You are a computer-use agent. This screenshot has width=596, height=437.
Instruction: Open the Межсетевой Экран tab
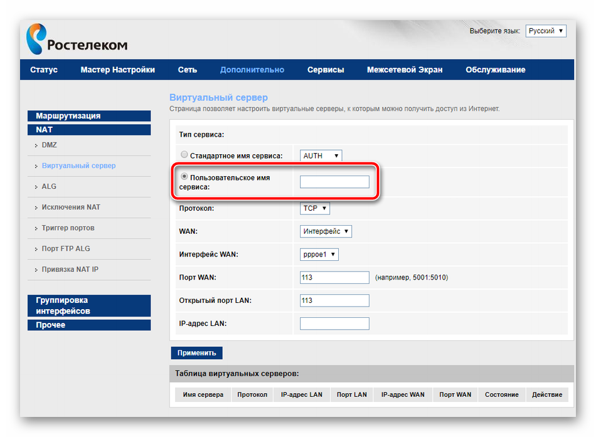(x=405, y=70)
